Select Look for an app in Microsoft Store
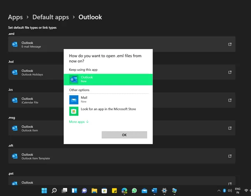Viewport: 251px width, 196px height. 108,111
